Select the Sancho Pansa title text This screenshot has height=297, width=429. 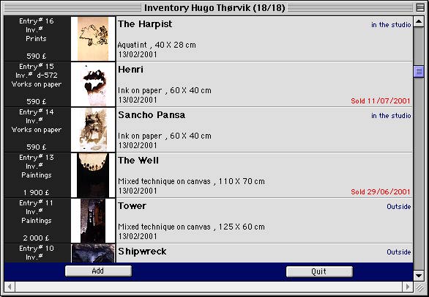tap(152, 115)
